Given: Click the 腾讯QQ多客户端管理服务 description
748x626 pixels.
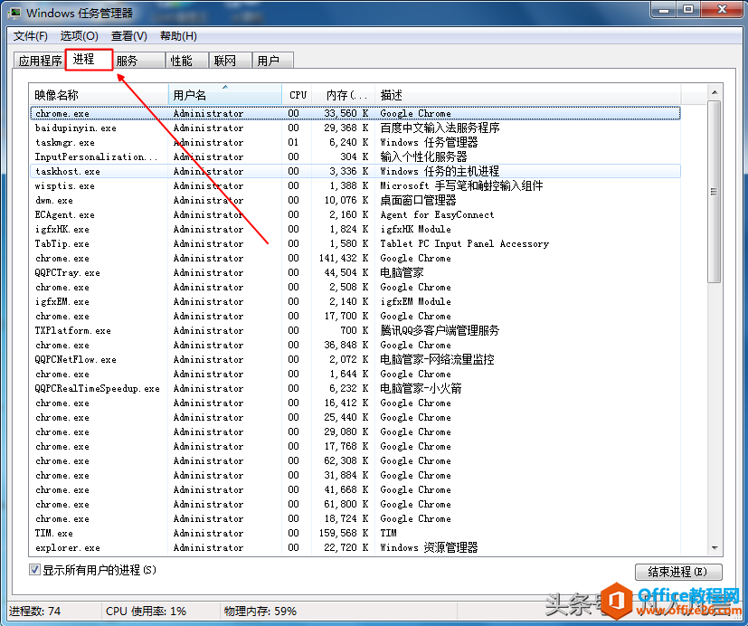Looking at the screenshot, I should pyautogui.click(x=440, y=330).
